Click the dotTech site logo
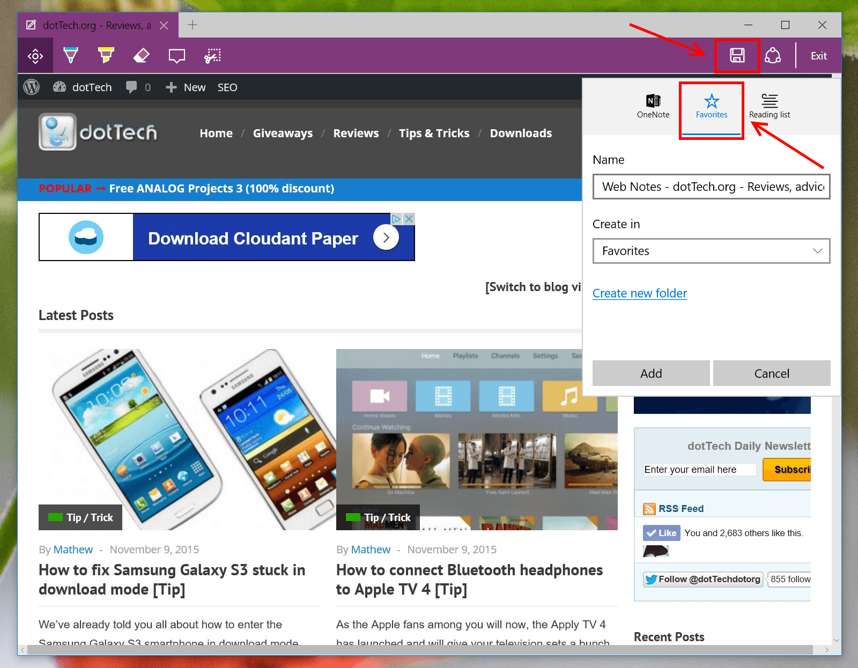Screen dimensions: 858x668 point(98,132)
